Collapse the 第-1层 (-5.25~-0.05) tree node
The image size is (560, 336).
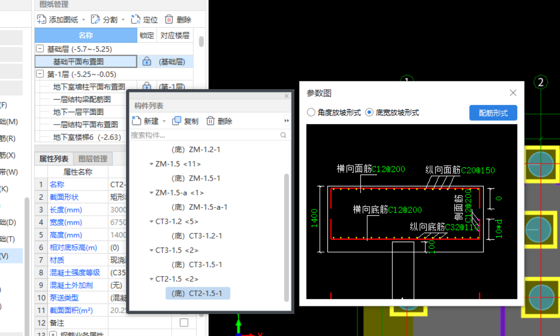(40, 74)
